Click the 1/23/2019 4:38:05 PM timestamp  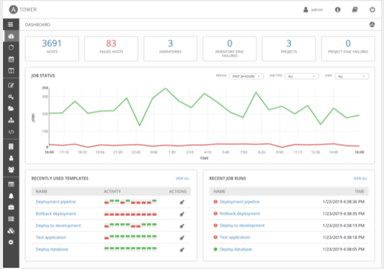[x=343, y=249]
